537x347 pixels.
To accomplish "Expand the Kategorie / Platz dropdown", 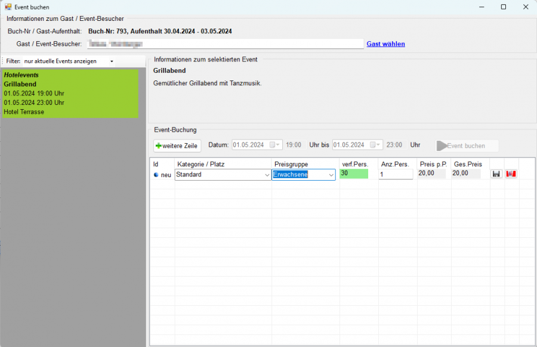I will coord(266,175).
